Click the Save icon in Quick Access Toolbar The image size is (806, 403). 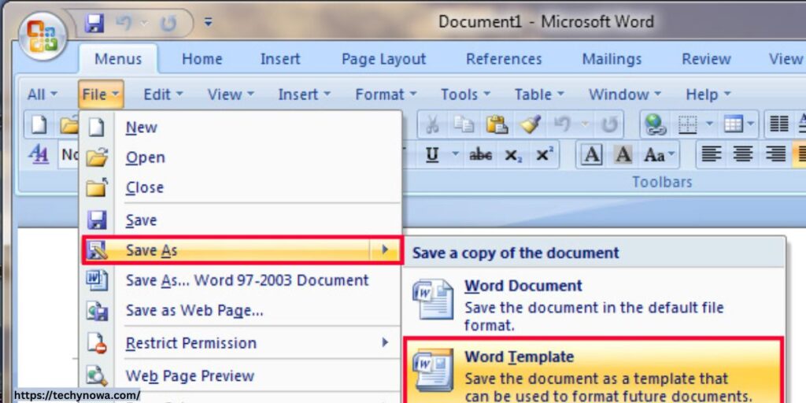(94, 23)
